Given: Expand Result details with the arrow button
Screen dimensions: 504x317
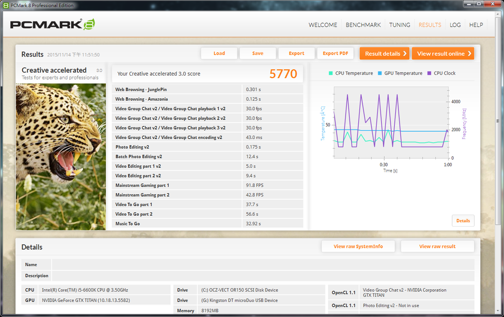Looking at the screenshot, I should 384,54.
